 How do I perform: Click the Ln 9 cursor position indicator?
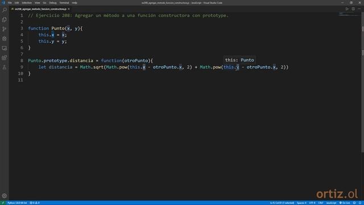click(x=282, y=203)
